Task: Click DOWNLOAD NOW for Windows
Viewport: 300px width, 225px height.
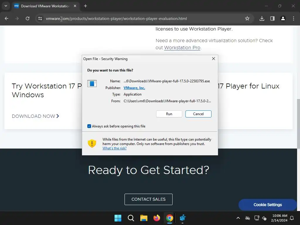Action: [x=35, y=116]
